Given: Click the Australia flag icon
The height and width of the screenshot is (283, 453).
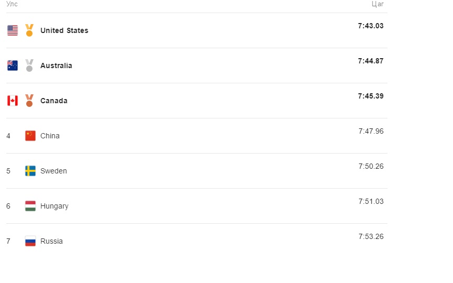Looking at the screenshot, I should 13,66.
